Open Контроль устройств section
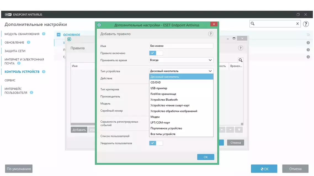 [22, 71]
